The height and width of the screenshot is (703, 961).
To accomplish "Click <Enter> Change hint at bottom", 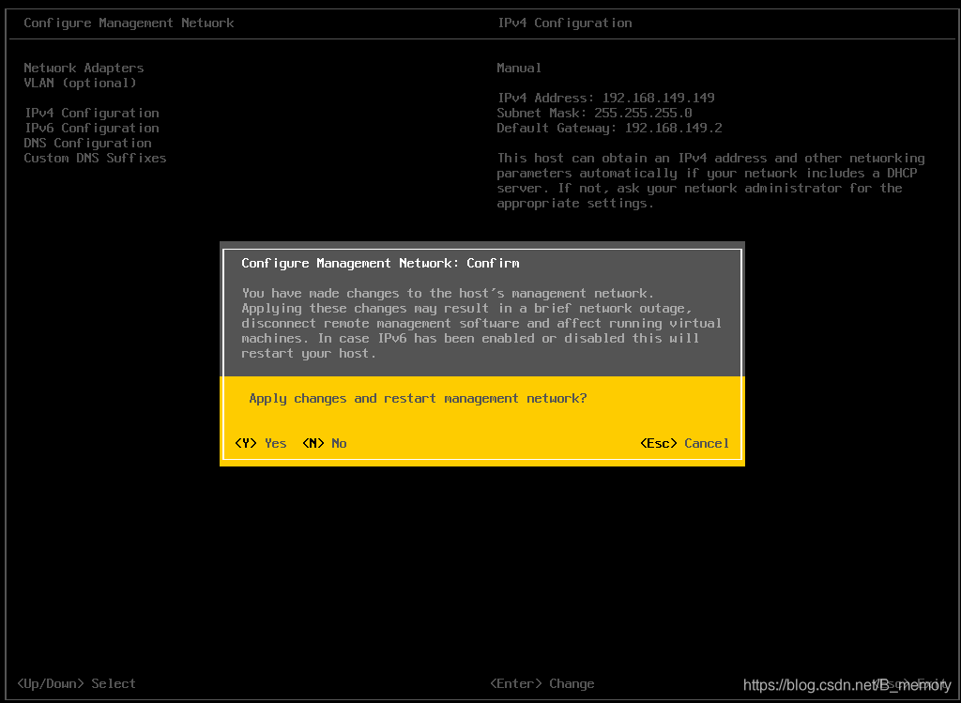I will pos(542,683).
